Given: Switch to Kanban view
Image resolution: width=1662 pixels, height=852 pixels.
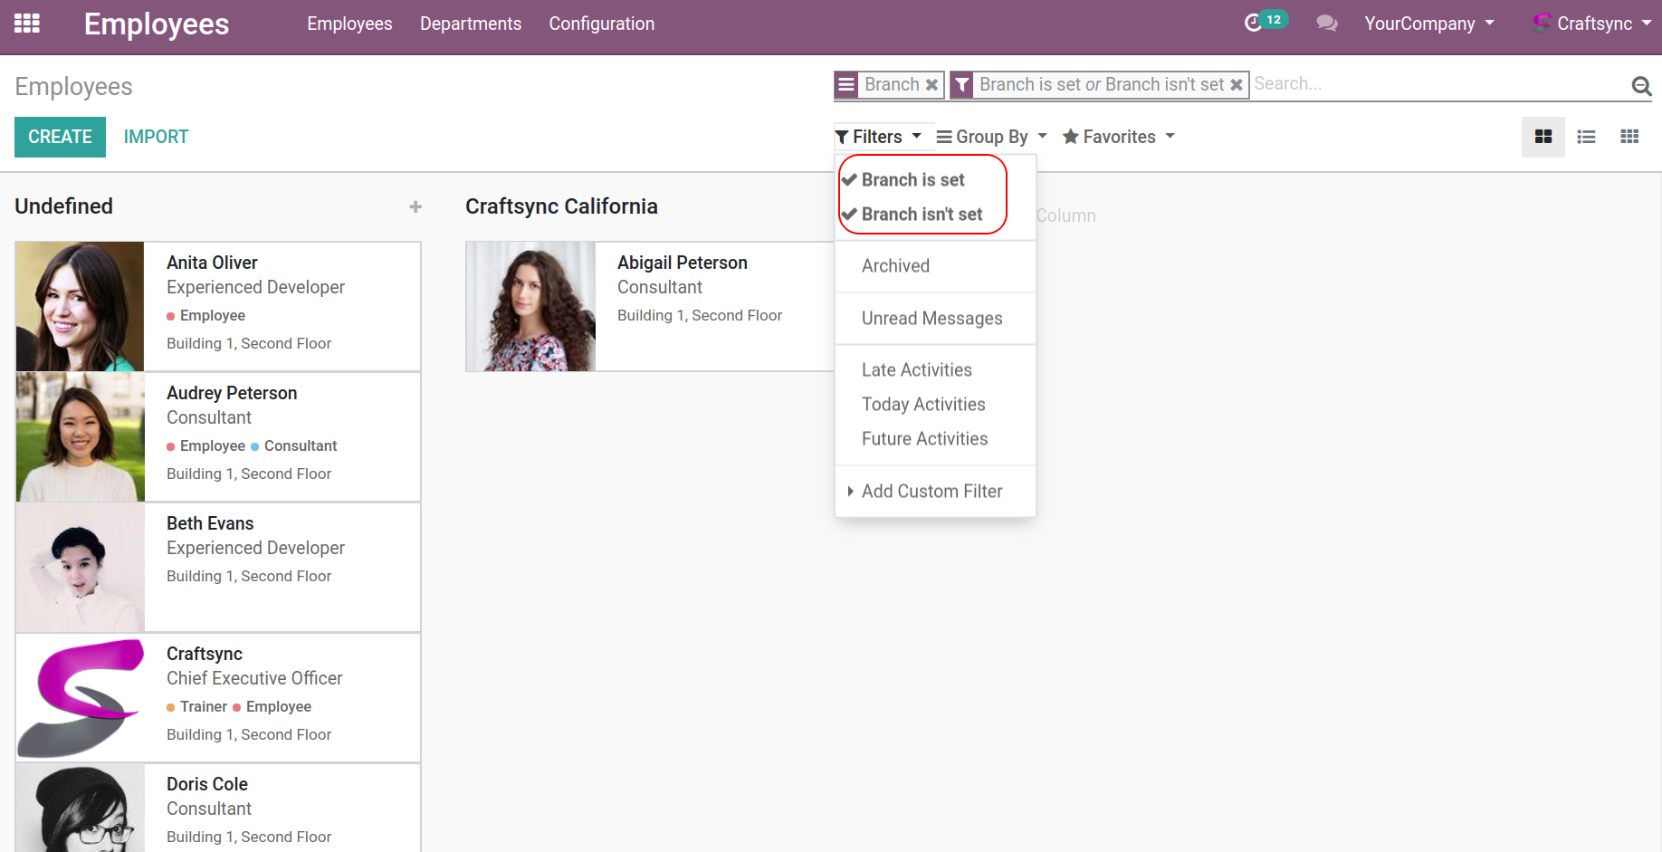Looking at the screenshot, I should coord(1543,137).
